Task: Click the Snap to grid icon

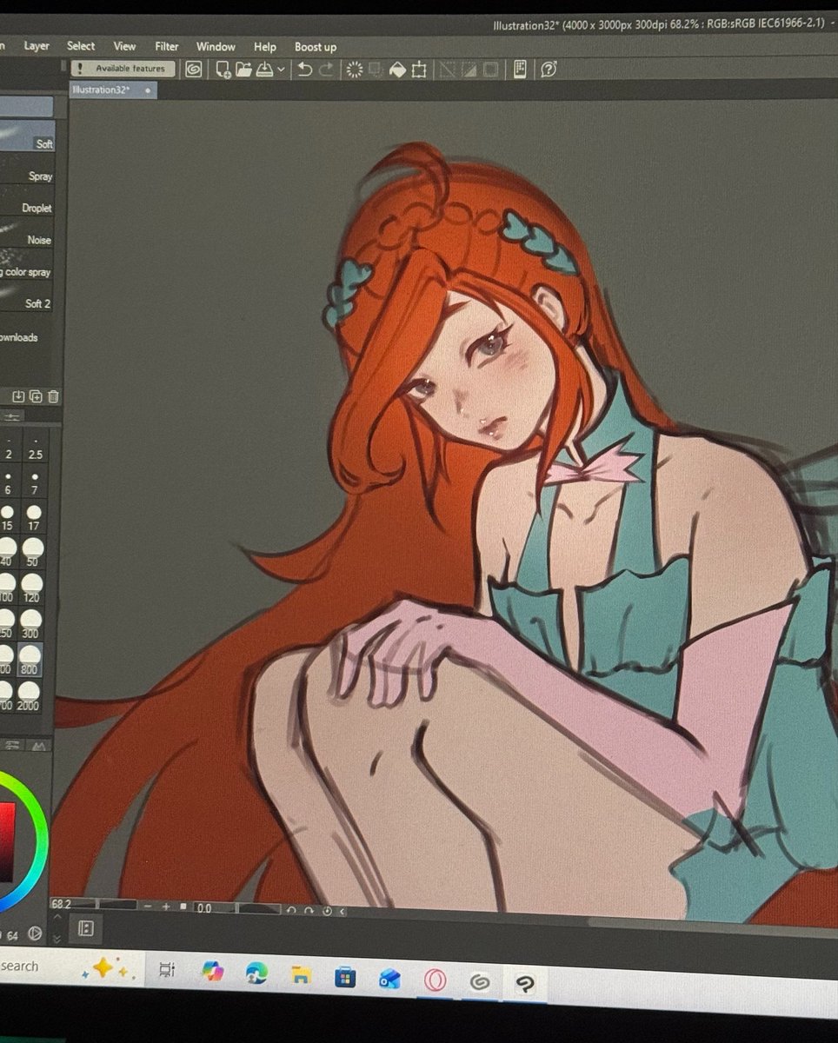Action: [489, 70]
